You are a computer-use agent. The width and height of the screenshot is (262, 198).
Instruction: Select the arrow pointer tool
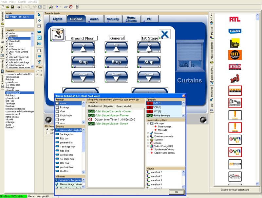tap(39, 15)
